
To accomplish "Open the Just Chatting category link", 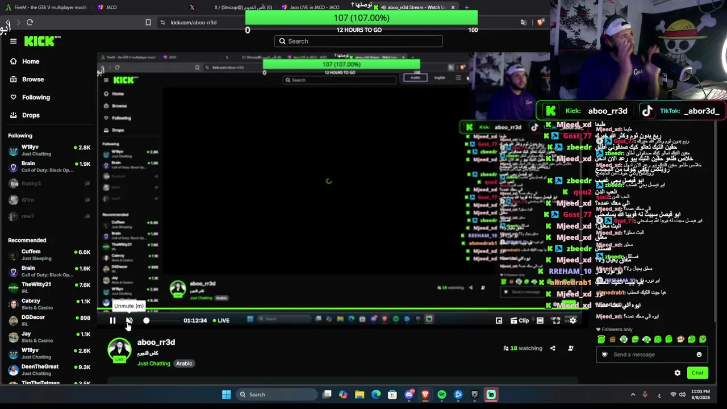I will point(153,364).
